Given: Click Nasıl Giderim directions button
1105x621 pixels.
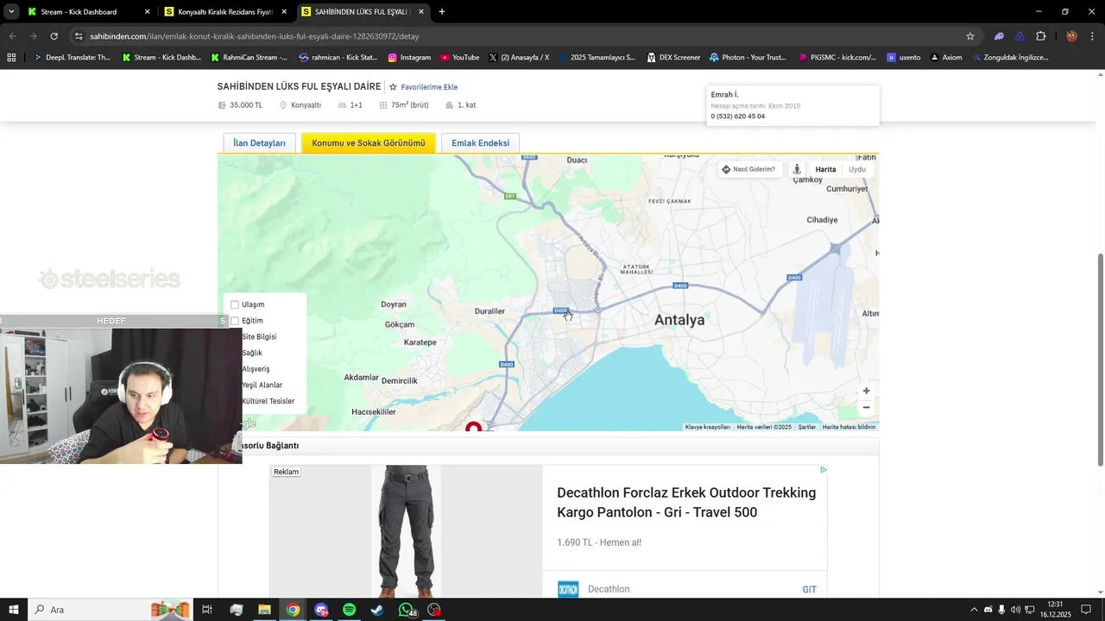Looking at the screenshot, I should click(x=748, y=169).
